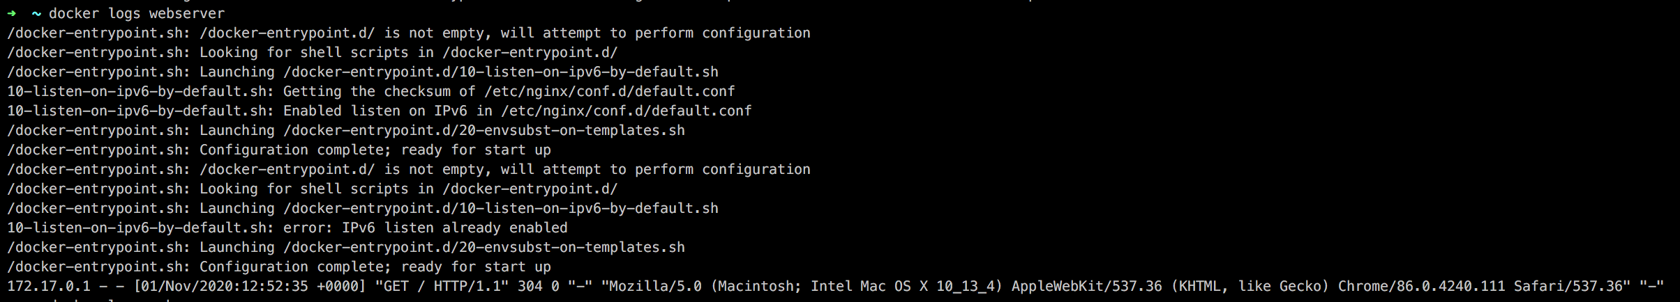Click first 20-envsubst-on-templates.sh path

[484, 130]
